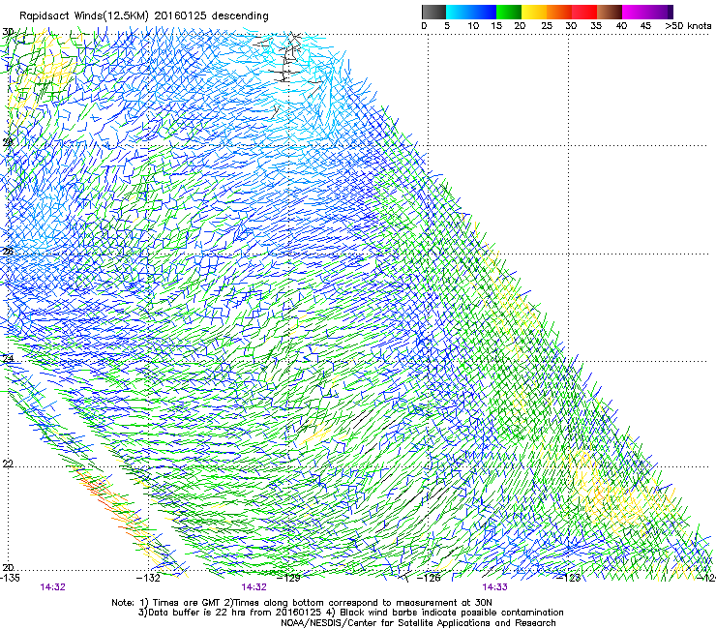Click the dark blue 10-15 knots segment
This screenshot has height=629, width=716.
coord(484,12)
